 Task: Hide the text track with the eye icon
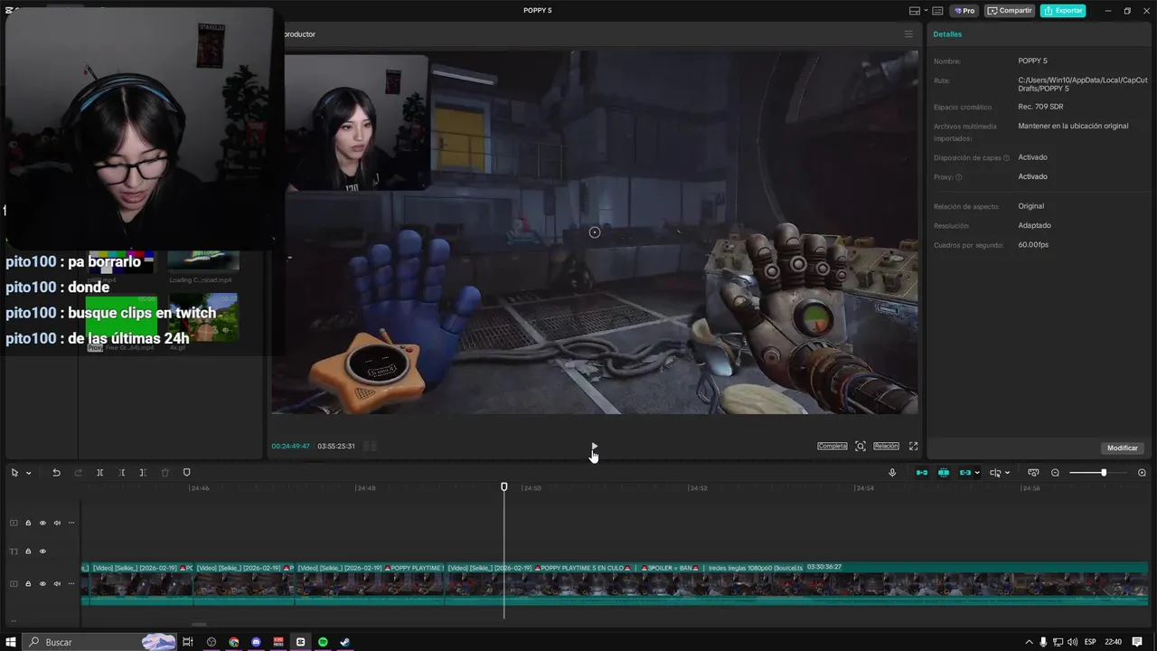[x=42, y=552]
